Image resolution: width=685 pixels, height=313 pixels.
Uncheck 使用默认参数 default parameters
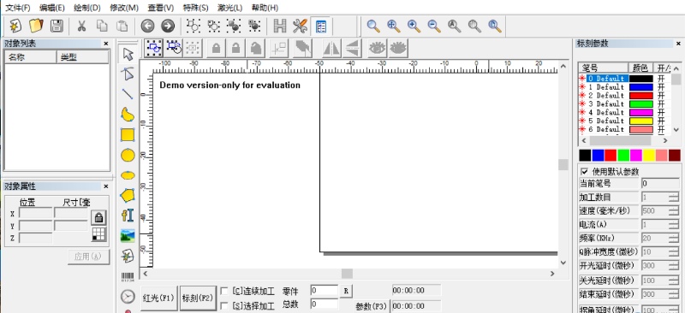585,171
